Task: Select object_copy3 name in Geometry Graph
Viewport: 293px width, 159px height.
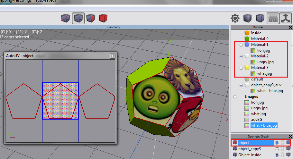Action: (x=250, y=149)
